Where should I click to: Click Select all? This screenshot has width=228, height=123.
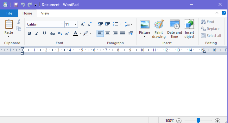click(211, 36)
